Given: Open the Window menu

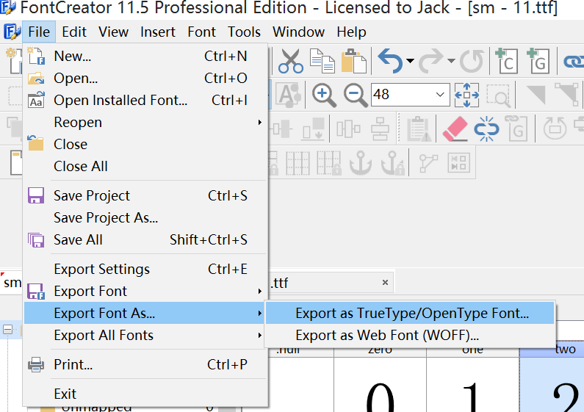Looking at the screenshot, I should pyautogui.click(x=298, y=32).
